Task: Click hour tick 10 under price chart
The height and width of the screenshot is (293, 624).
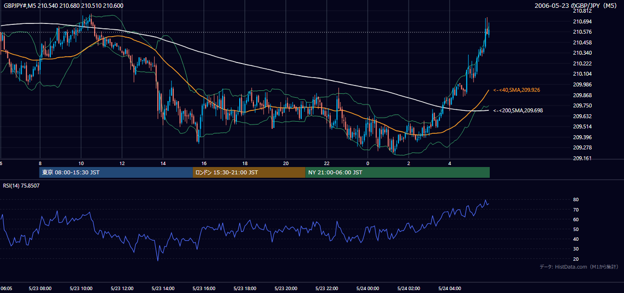Action: tap(81, 163)
